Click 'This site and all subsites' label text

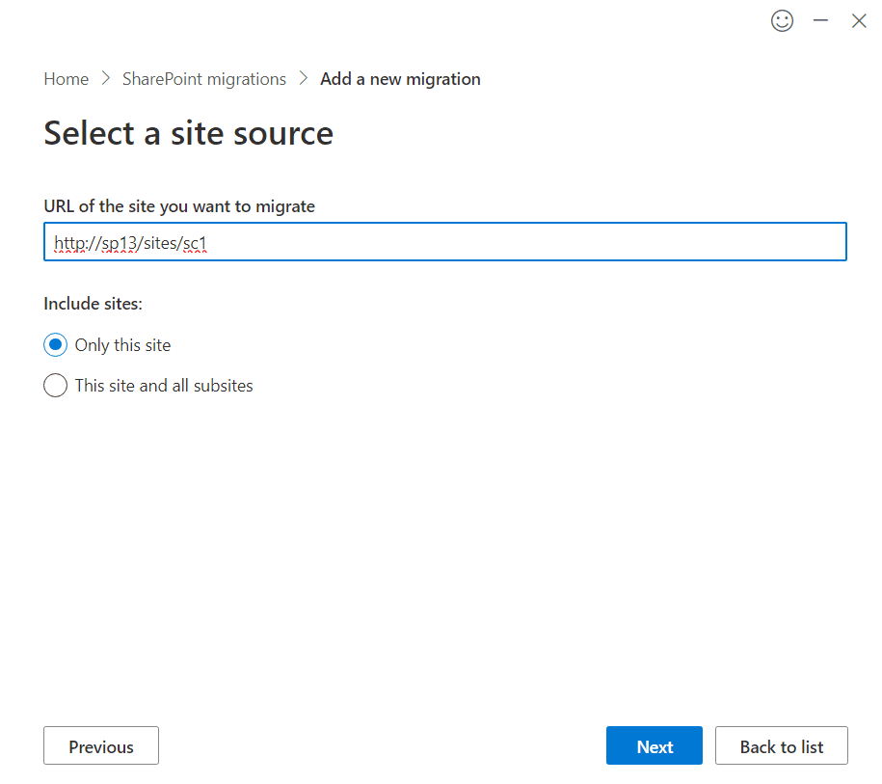point(164,386)
